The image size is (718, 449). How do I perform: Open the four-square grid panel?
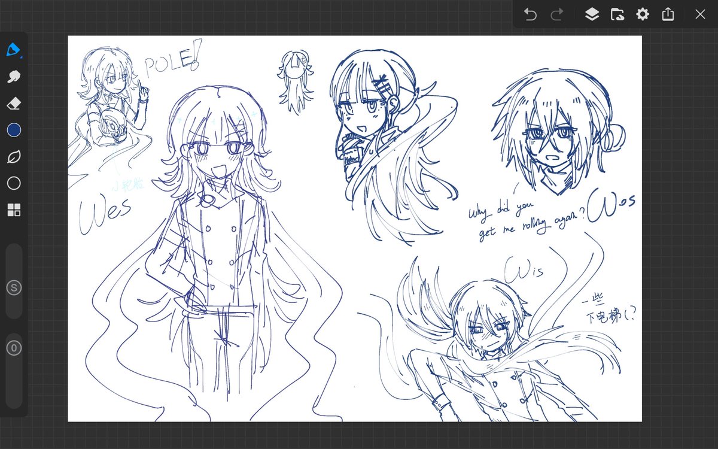pos(14,210)
